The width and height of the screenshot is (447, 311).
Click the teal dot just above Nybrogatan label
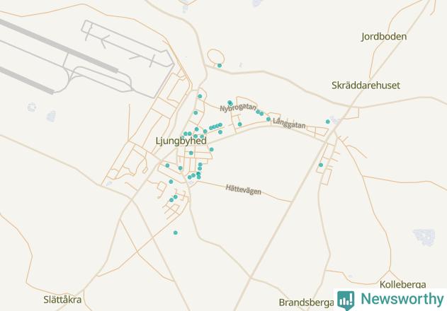(230, 102)
